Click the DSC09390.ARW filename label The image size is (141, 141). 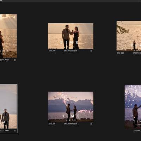pos(70,124)
